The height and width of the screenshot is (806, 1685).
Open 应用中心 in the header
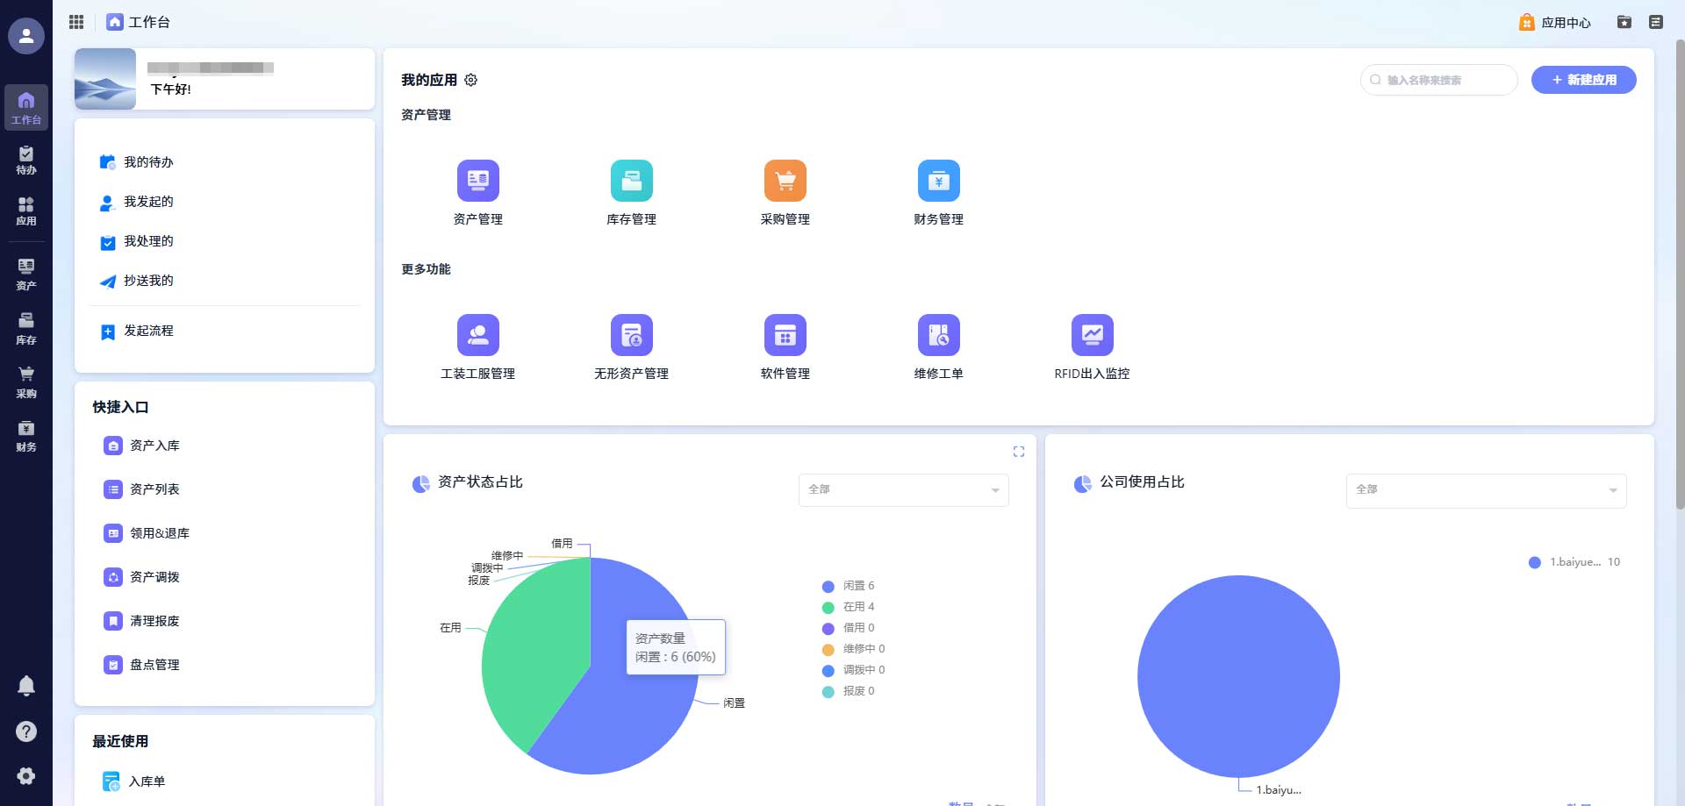tap(1555, 23)
